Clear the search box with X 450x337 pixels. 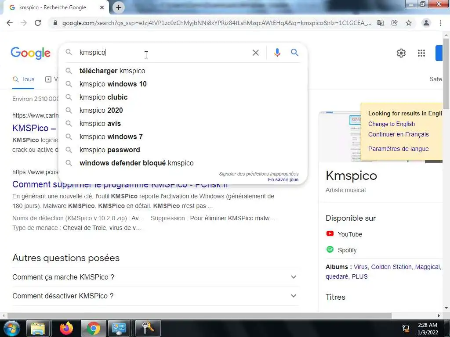click(x=256, y=53)
